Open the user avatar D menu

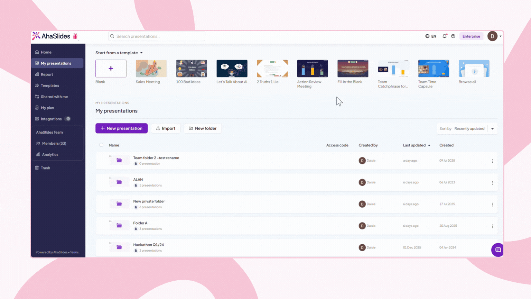point(492,36)
